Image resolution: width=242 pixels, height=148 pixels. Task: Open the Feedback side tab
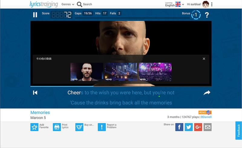239,130
